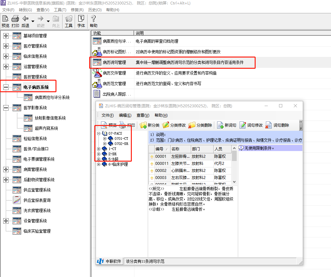The width and height of the screenshot is (331, 277).
Task: Sort by the 名称 column header
Action: pos(181,149)
